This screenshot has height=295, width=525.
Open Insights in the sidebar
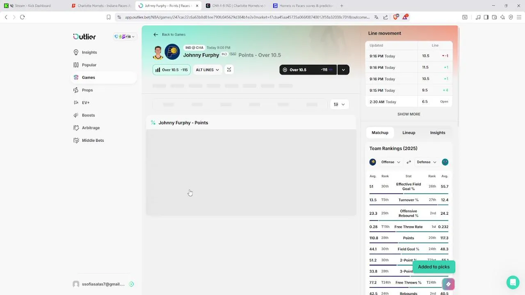(89, 52)
